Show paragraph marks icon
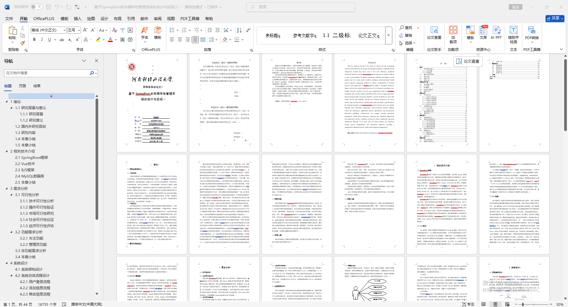The height and width of the screenshot is (307, 568). point(248,30)
